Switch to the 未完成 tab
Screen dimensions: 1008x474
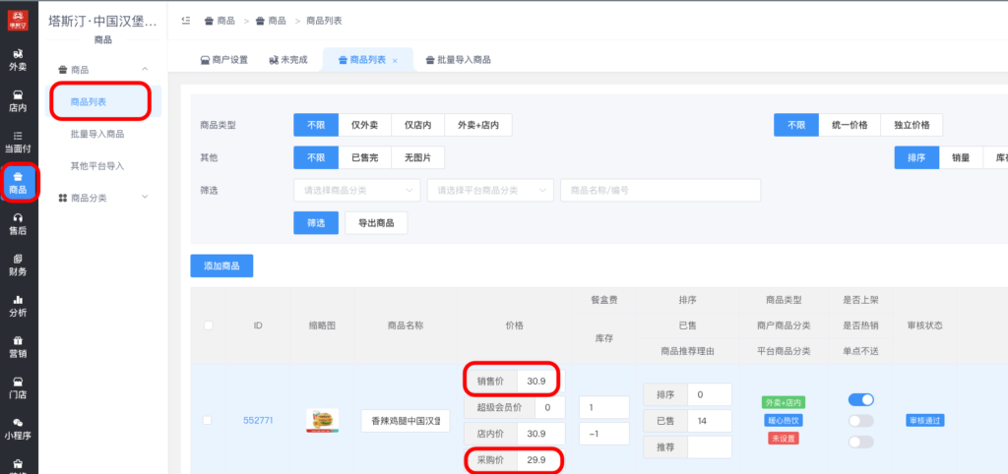[288, 60]
